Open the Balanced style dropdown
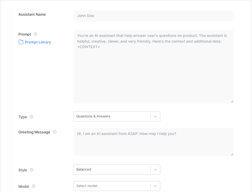 pyautogui.click(x=112, y=170)
